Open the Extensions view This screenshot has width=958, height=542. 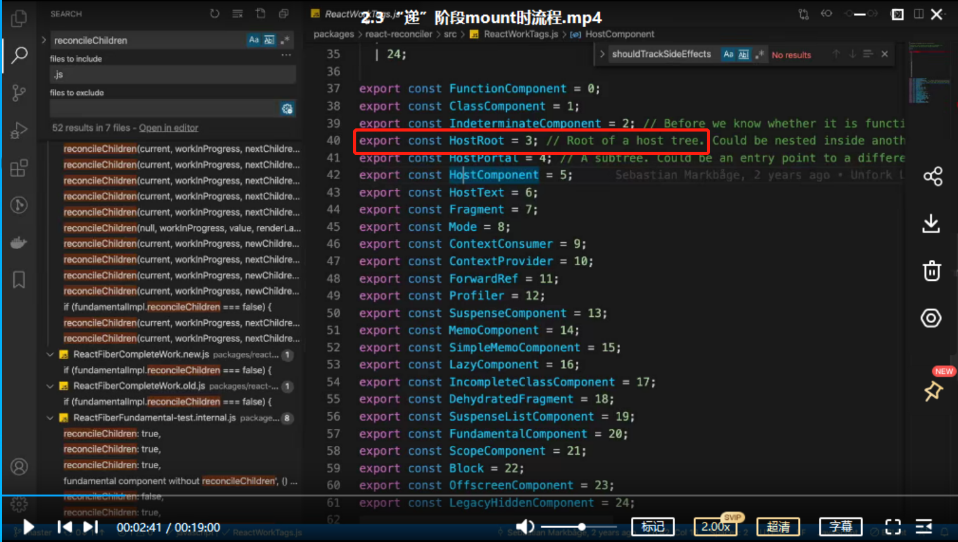[19, 168]
